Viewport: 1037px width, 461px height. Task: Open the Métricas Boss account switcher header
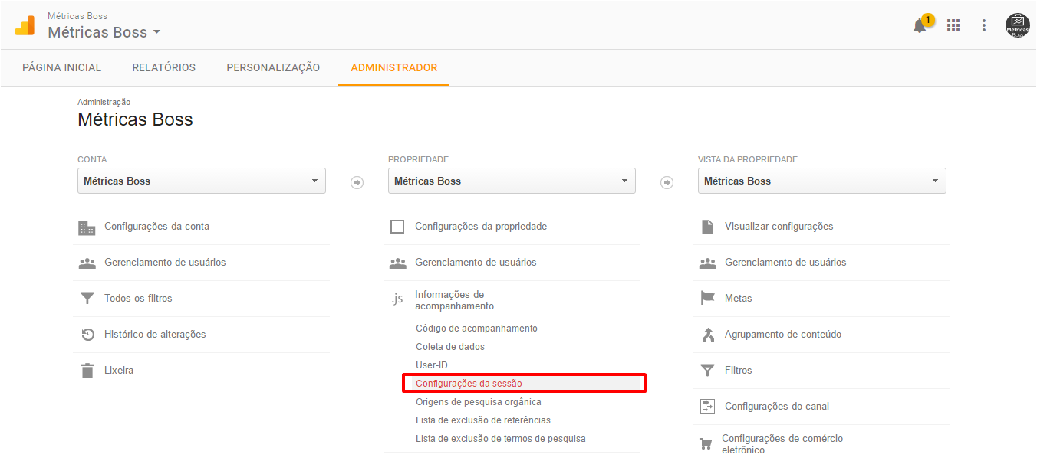pos(104,32)
